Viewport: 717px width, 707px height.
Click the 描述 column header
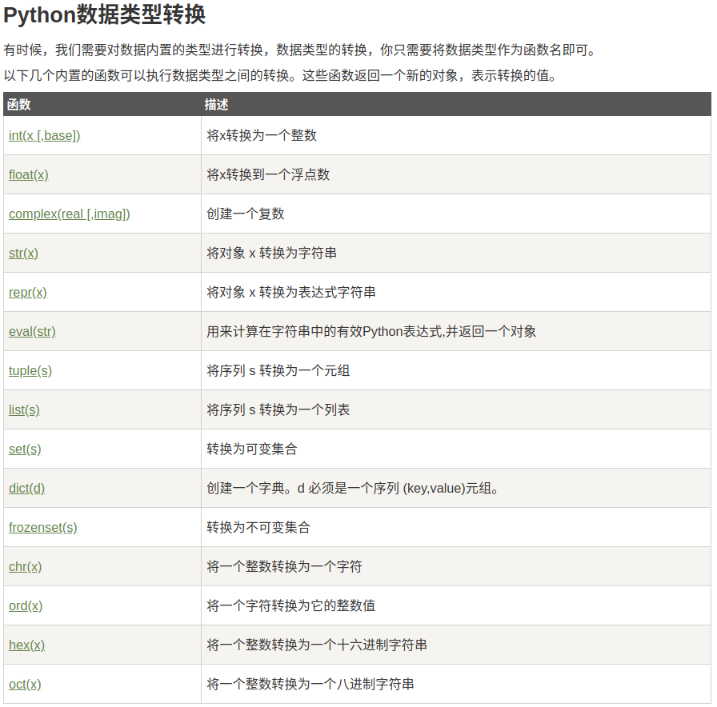pyautogui.click(x=216, y=105)
